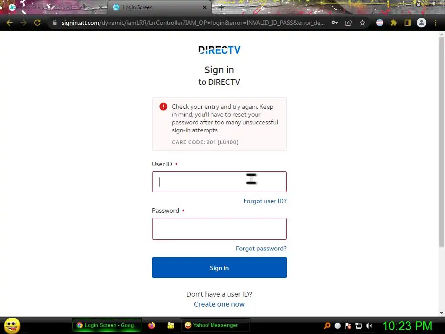Open the smiley Start button
Viewport: 445px width, 334px height.
(12, 325)
